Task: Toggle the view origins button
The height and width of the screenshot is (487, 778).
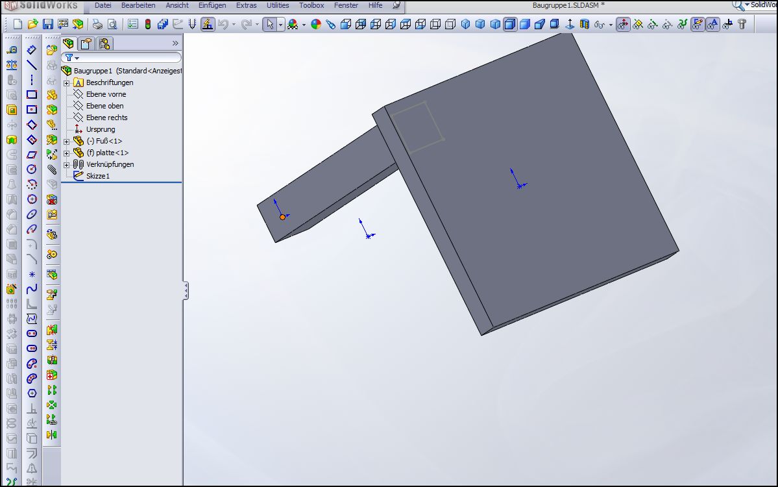Action: [622, 25]
